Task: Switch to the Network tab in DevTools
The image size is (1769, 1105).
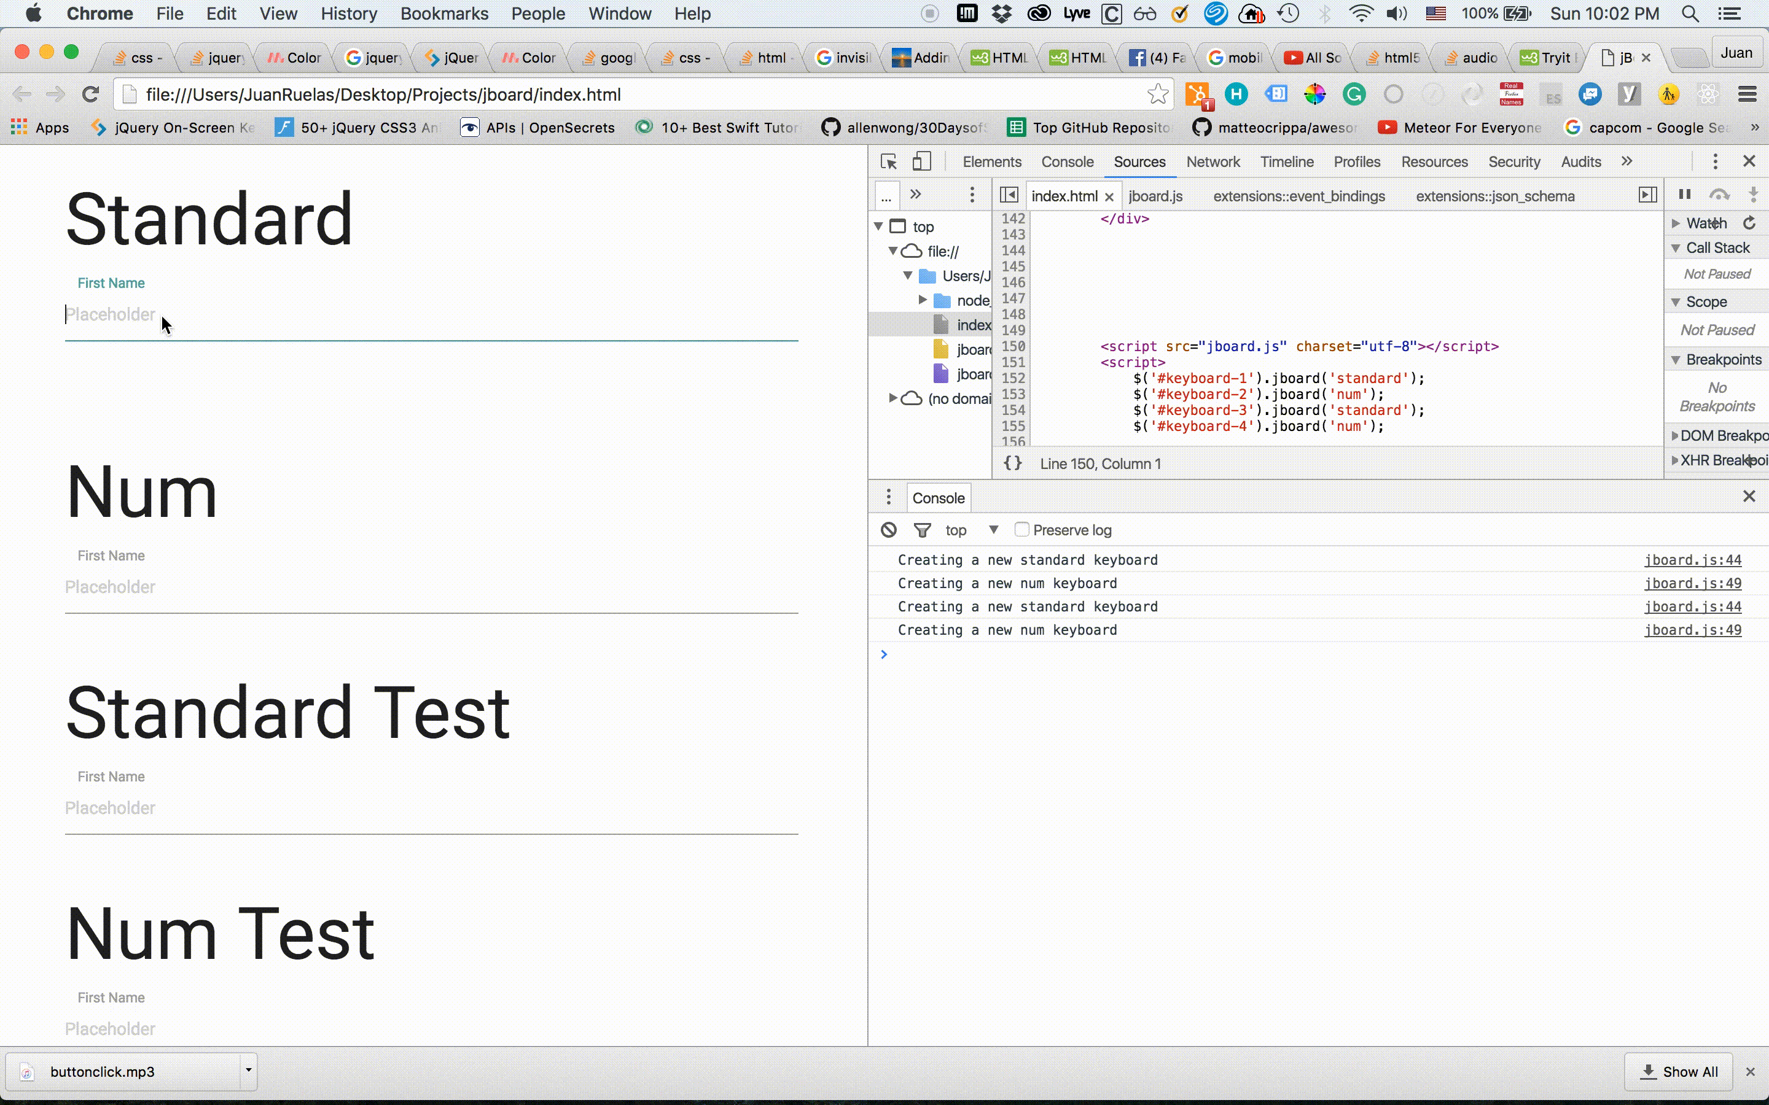Action: (x=1213, y=161)
